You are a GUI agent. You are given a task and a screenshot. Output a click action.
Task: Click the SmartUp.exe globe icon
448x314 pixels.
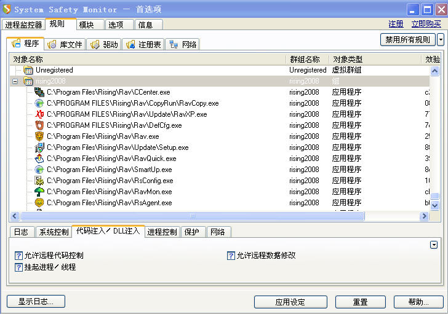coord(39,170)
